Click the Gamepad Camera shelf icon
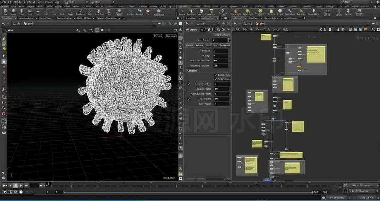380x201 pixels. (x=359, y=12)
